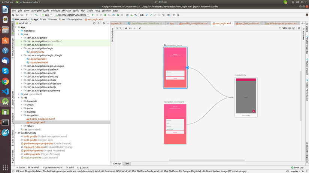Open the Event Log

(x=298, y=168)
